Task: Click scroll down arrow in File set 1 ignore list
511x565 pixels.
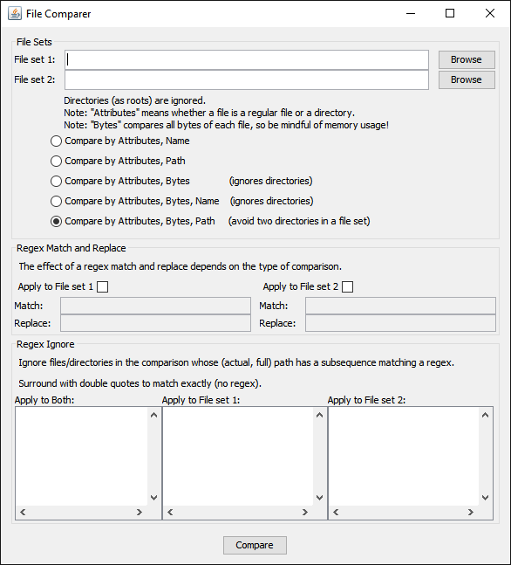Action: click(319, 498)
